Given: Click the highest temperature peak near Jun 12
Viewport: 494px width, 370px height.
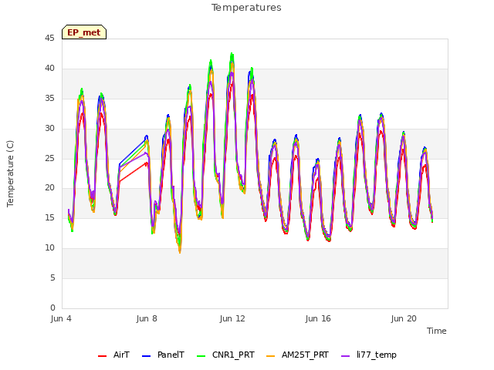Looking at the screenshot, I should coord(232,54).
